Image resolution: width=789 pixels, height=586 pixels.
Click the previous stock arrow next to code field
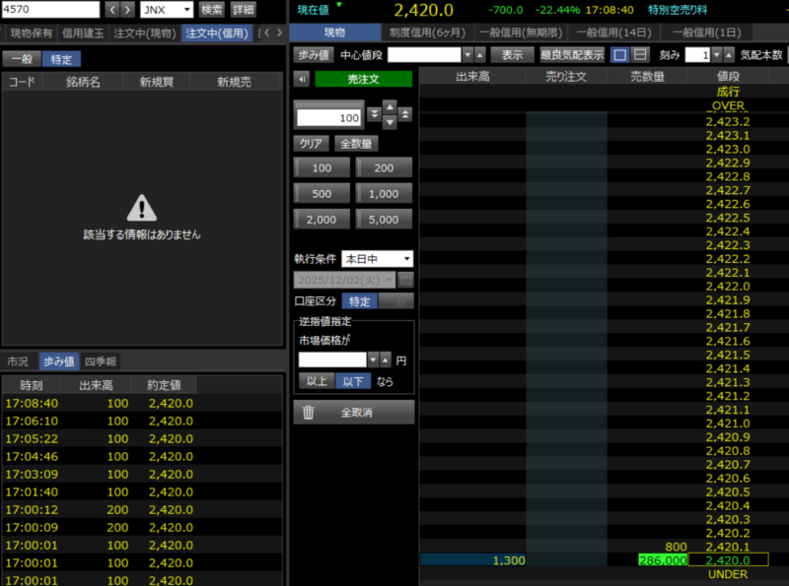[112, 10]
